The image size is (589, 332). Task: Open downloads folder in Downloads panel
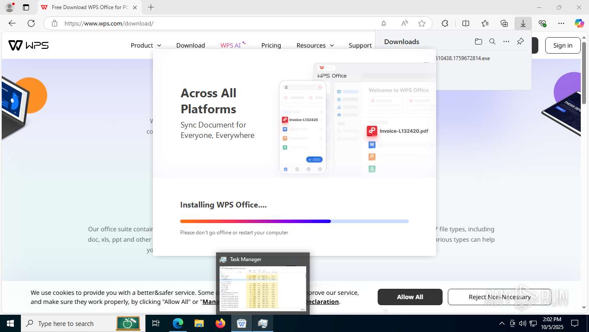pyautogui.click(x=478, y=41)
